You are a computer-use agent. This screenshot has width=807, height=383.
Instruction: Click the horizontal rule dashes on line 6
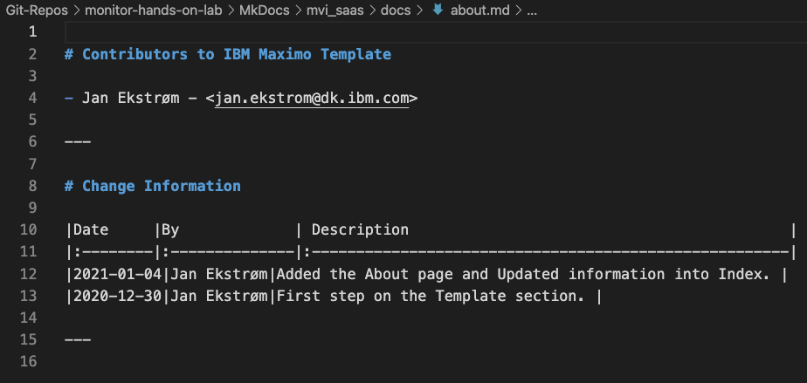(78, 142)
